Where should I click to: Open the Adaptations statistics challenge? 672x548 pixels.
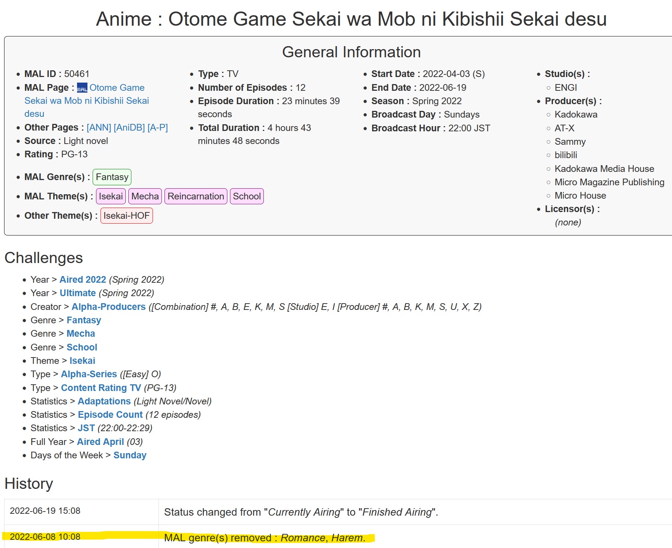pos(104,401)
